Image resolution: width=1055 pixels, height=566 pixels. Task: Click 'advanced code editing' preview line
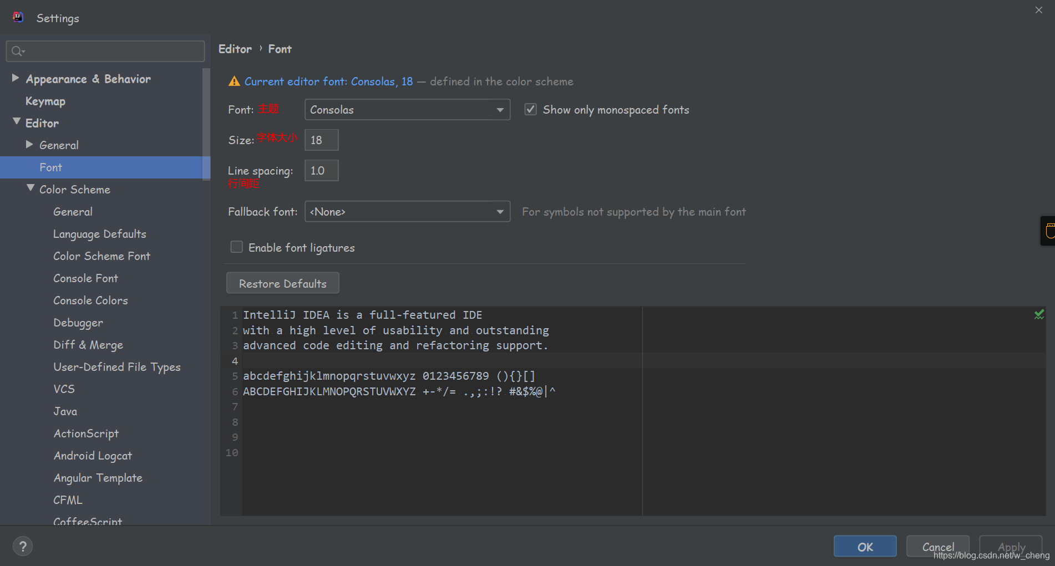[395, 345]
